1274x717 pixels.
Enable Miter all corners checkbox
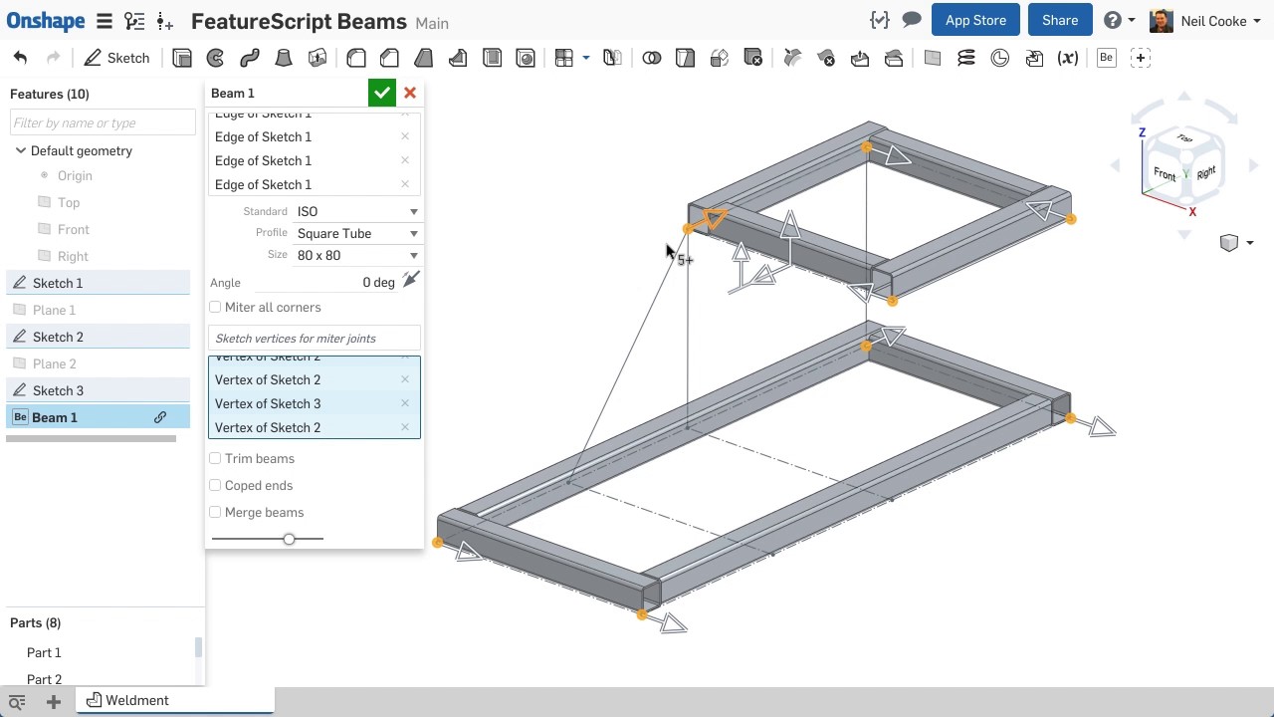(x=216, y=307)
